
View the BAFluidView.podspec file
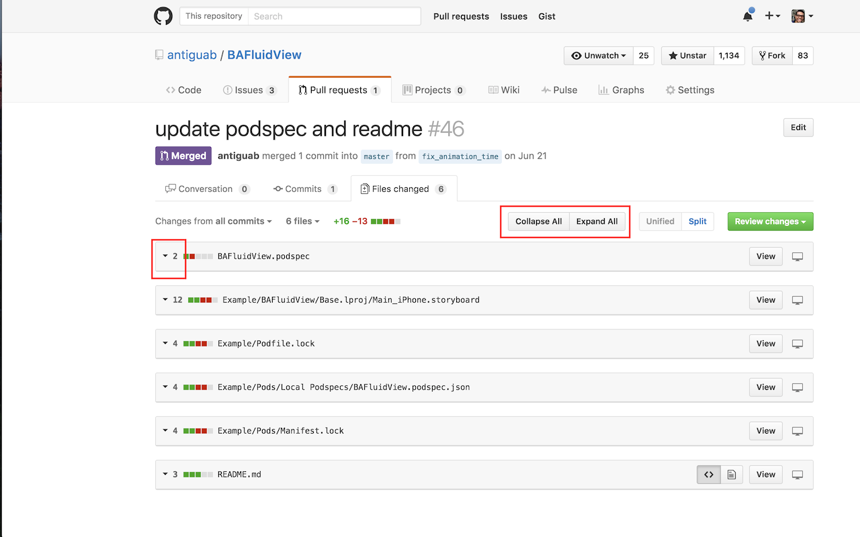click(766, 256)
